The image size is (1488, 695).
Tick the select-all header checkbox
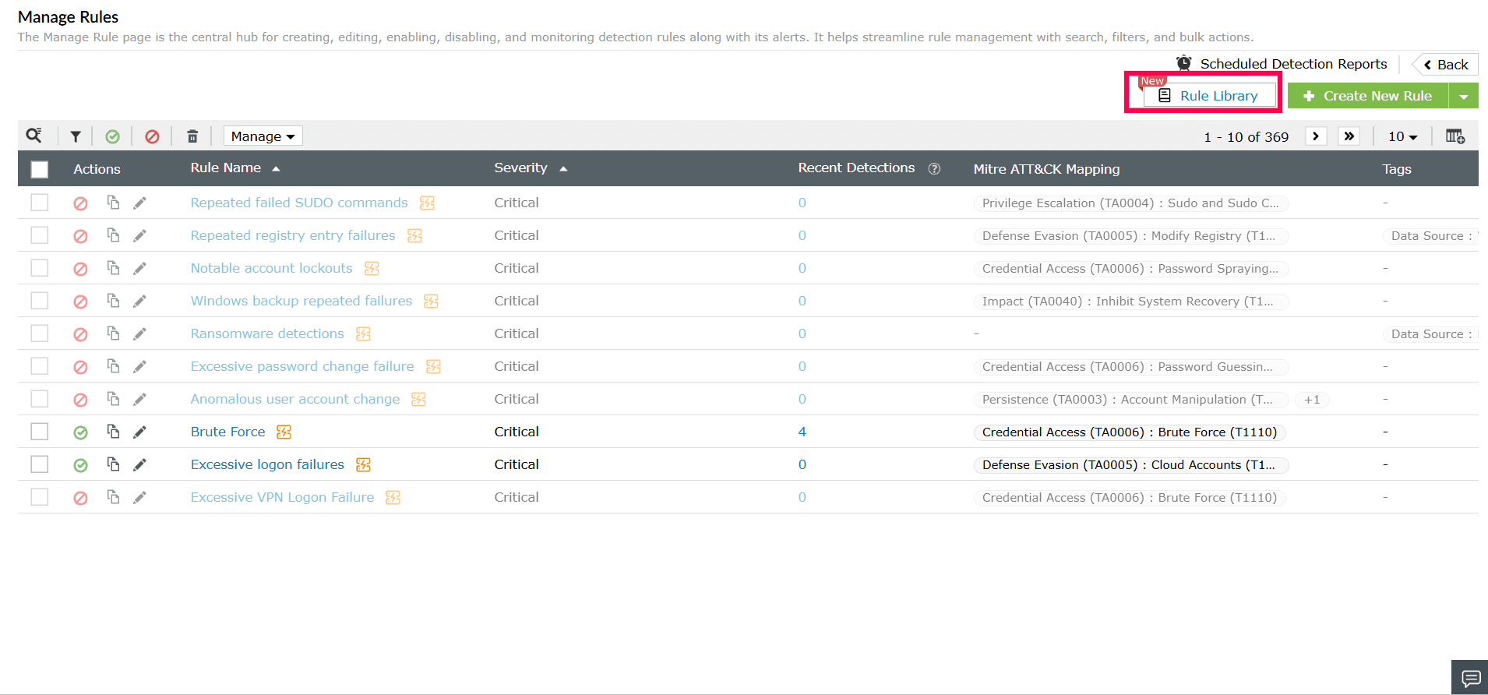click(x=40, y=169)
